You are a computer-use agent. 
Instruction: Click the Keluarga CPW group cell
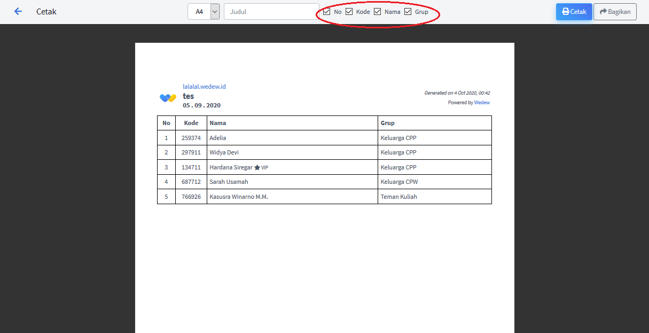435,182
